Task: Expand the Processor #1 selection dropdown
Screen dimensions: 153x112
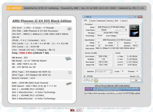Action: coord(104,71)
